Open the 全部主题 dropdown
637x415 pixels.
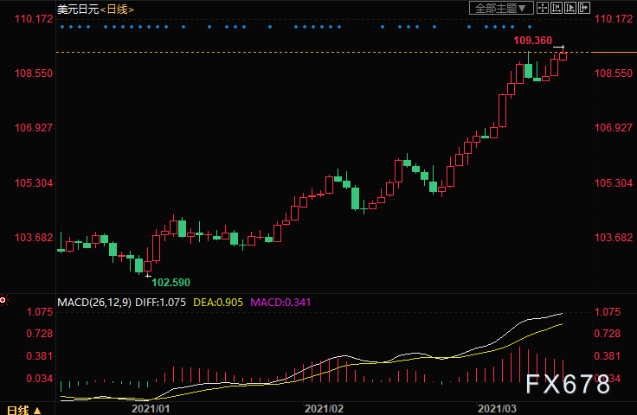point(501,8)
